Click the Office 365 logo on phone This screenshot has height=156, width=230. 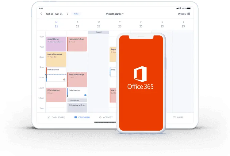[140, 74]
